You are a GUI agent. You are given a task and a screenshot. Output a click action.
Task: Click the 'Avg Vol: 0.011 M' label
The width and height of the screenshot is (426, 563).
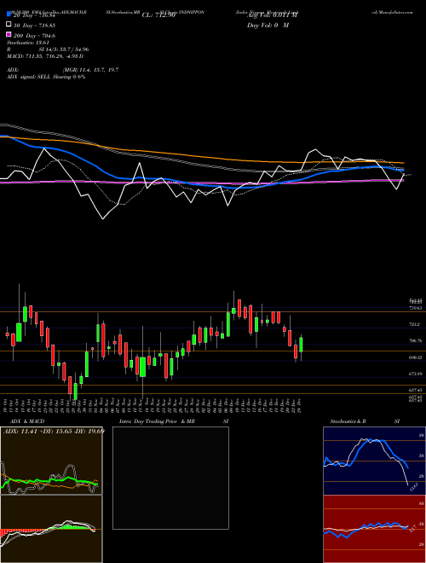click(x=272, y=15)
